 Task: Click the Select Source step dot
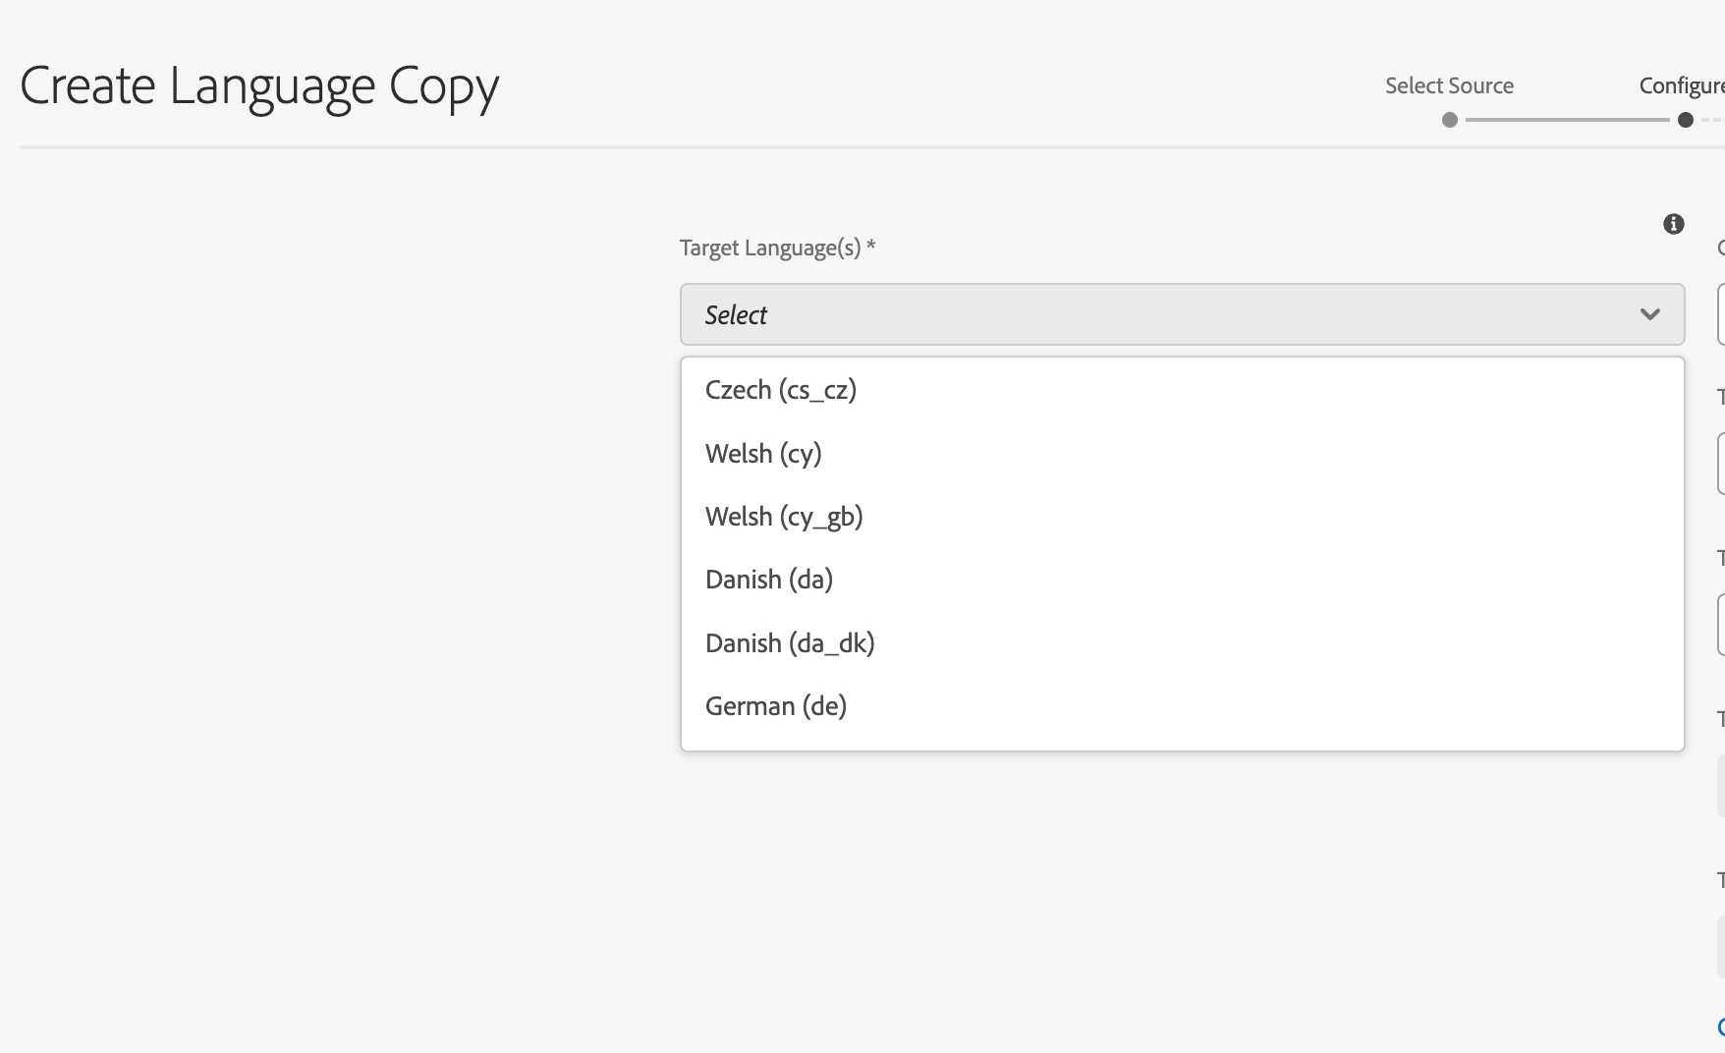1450,120
